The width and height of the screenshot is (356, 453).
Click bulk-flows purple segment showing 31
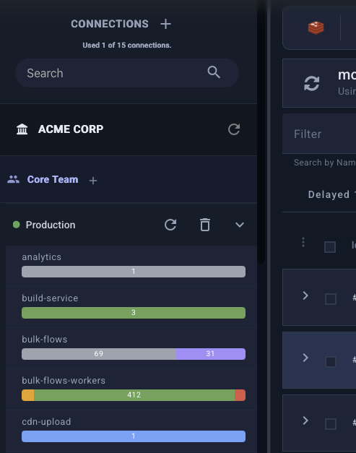pos(211,354)
